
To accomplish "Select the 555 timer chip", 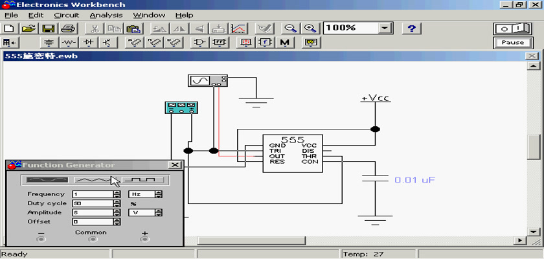I will pos(293,153).
